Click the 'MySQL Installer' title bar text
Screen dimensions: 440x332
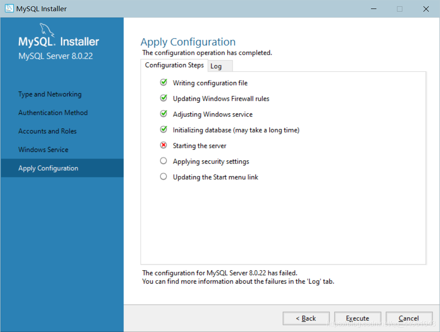[42, 9]
